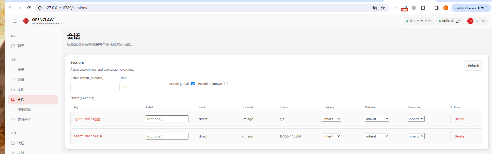Click the '7m ago' updated cell
Viewport: 492px width, 154px height.
pos(247,136)
